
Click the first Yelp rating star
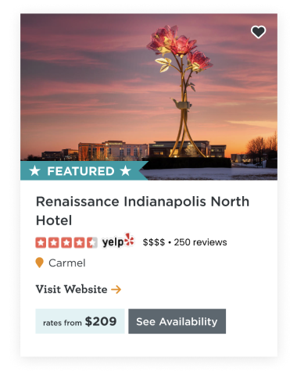click(x=41, y=242)
